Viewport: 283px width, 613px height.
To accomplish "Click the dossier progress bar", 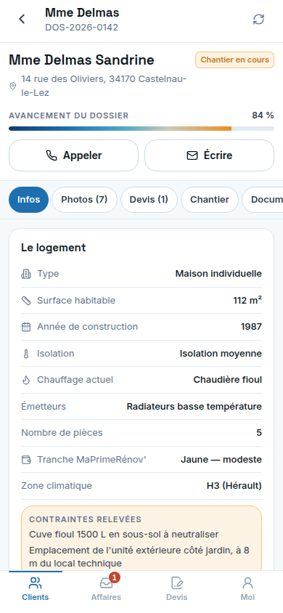I will click(141, 129).
